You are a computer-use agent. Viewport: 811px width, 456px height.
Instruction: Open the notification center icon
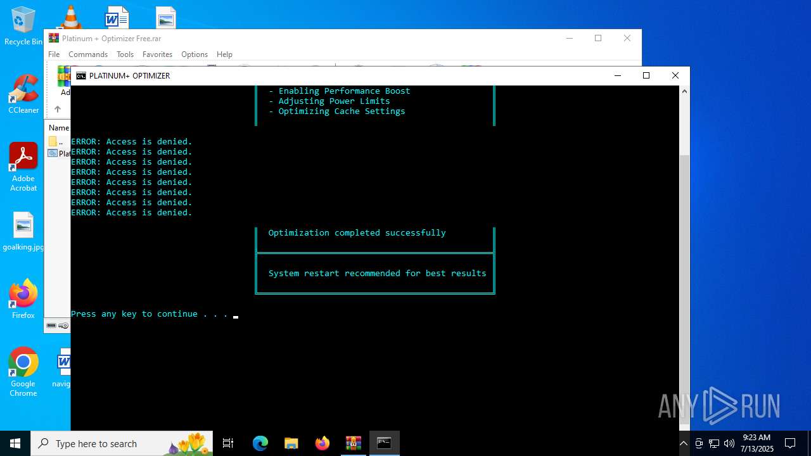[790, 443]
